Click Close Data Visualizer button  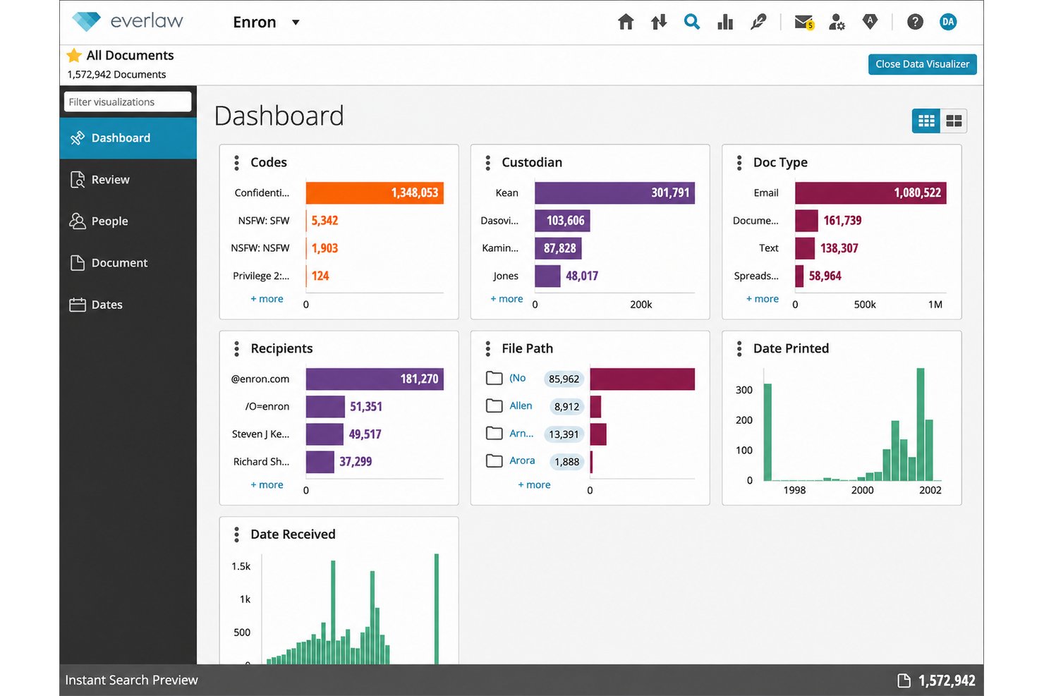pyautogui.click(x=923, y=64)
